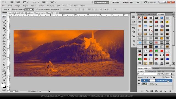This screenshot has width=176, height=99.
Task: Select the Zoom tool in the toolbox
Action: pyautogui.click(x=4, y=80)
